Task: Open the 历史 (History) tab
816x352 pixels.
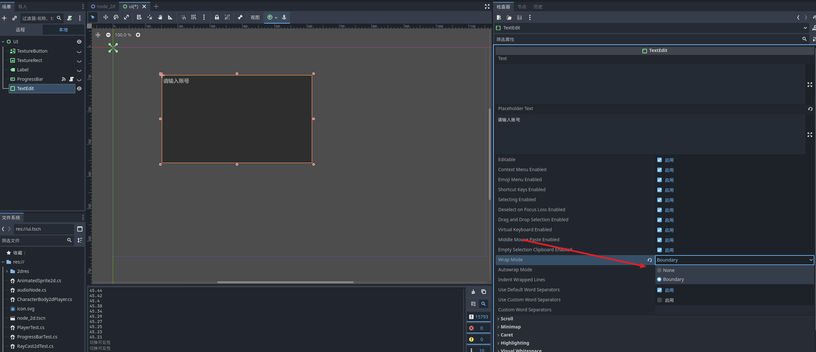Action: (x=538, y=7)
